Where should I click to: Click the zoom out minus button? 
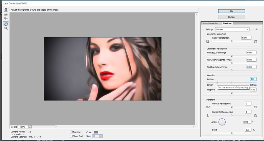12,127
